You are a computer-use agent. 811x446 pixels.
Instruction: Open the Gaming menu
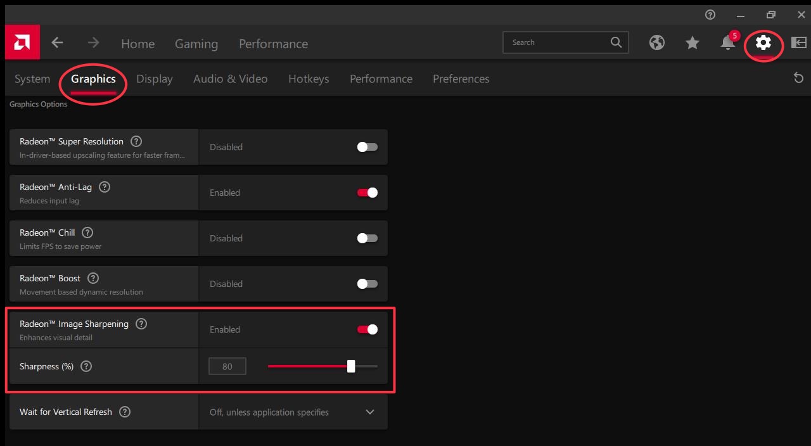pyautogui.click(x=196, y=44)
